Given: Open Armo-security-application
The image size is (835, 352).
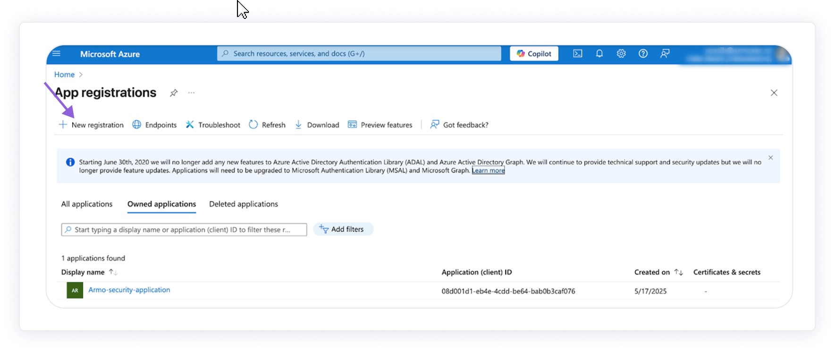Looking at the screenshot, I should (129, 290).
